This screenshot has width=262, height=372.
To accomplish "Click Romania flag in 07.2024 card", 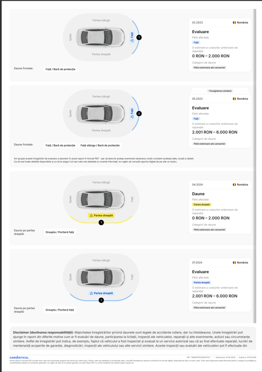I will point(234,263).
